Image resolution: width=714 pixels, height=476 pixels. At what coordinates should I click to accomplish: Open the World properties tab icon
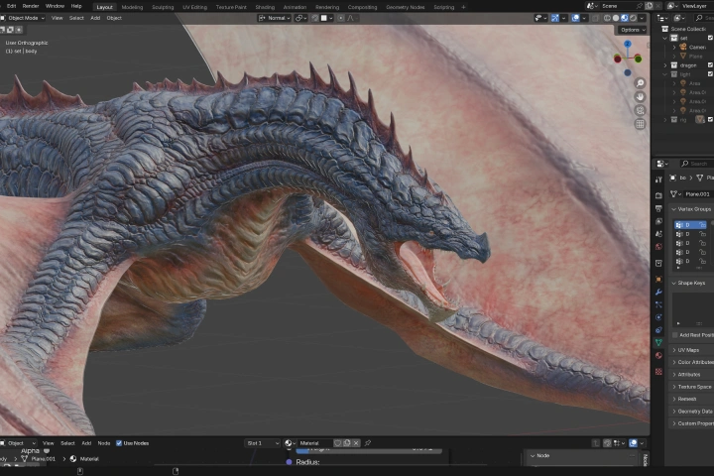658,246
